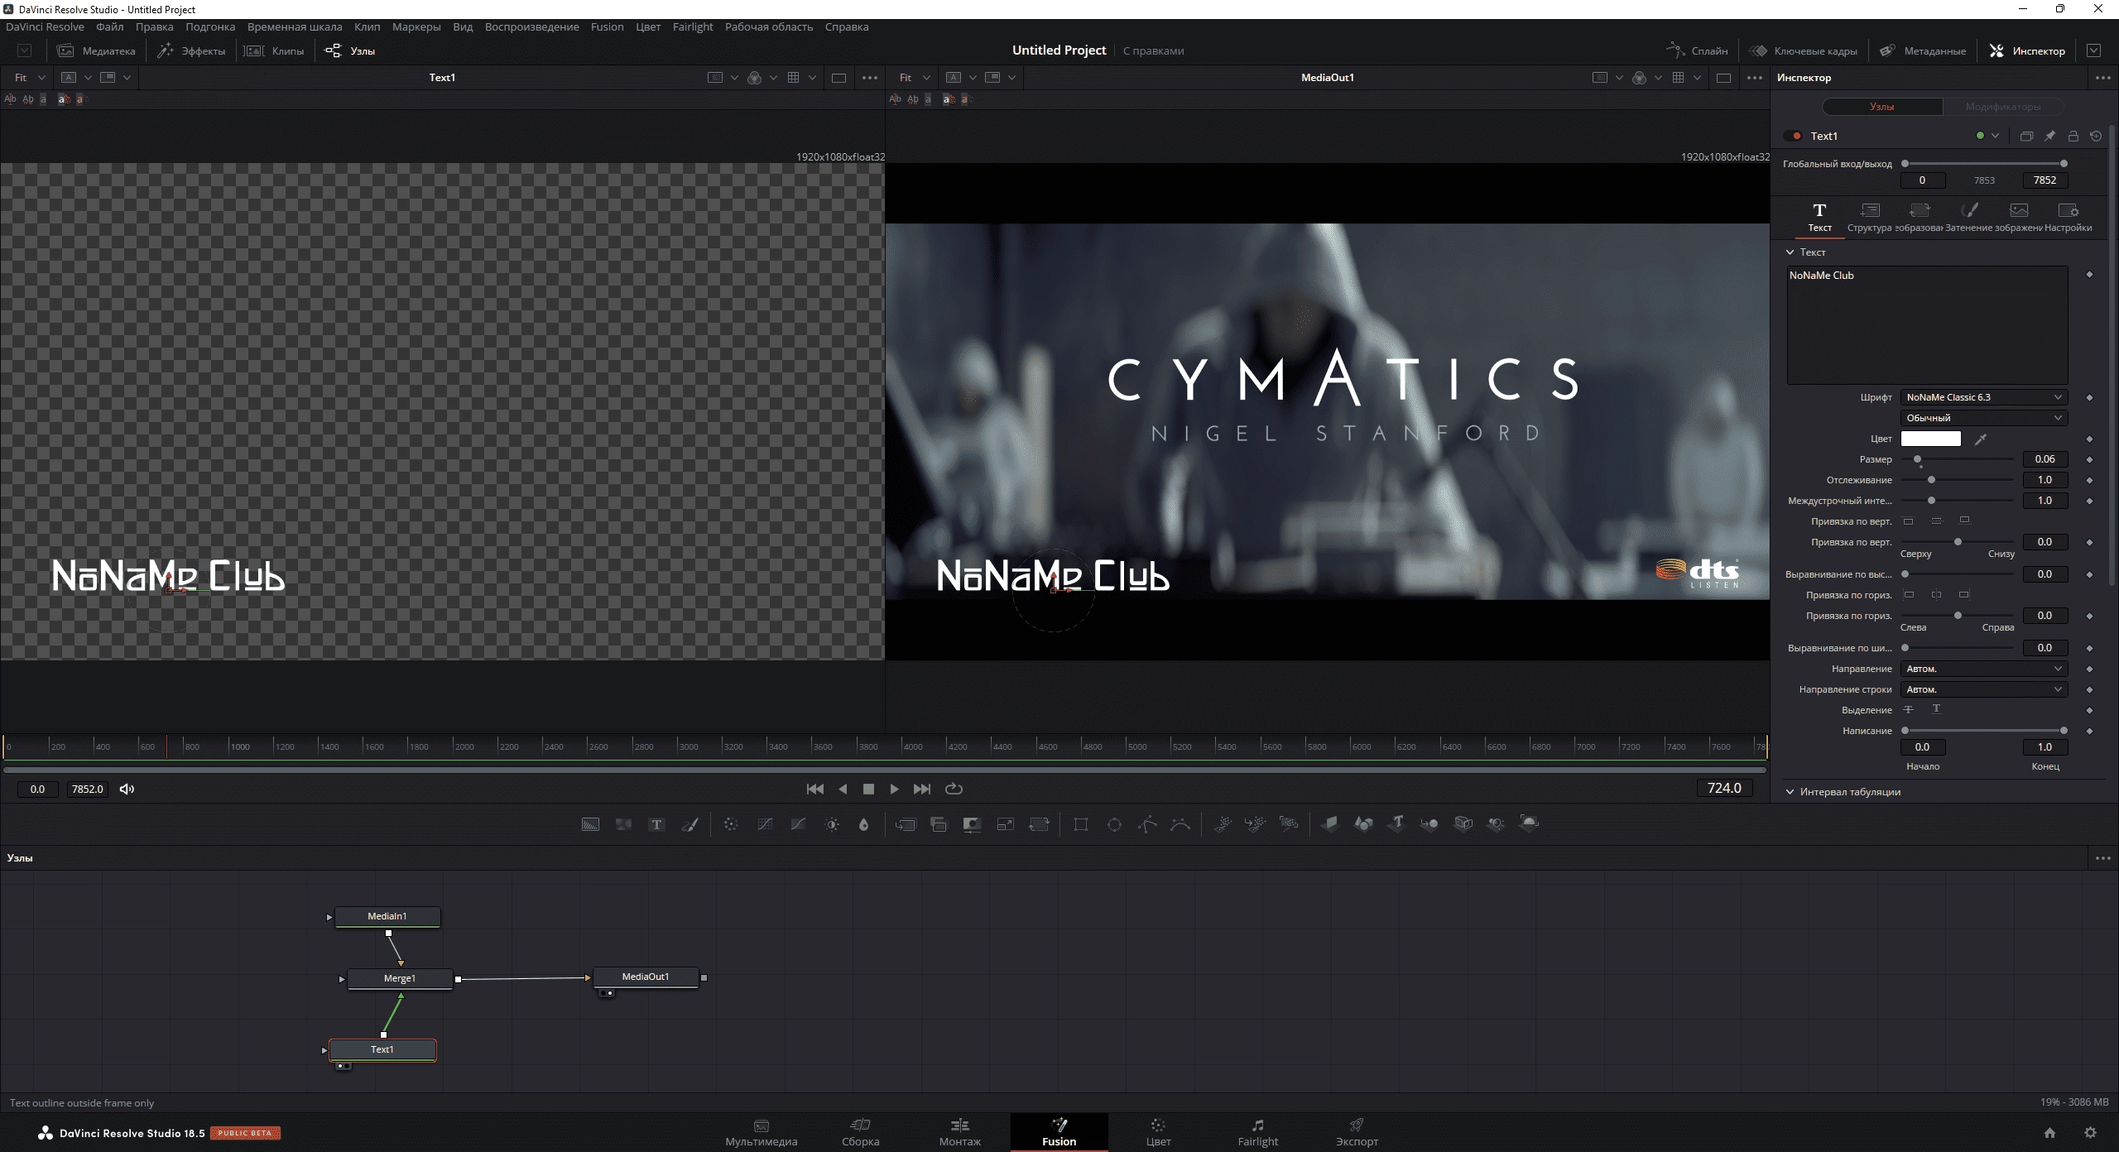
Task: Open the font dropdown NoNaMe Classic 6.3
Action: [1984, 397]
